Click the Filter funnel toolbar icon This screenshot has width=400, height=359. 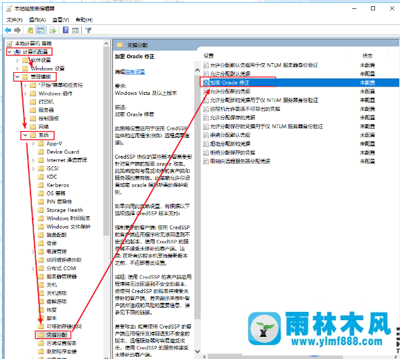pyautogui.click(x=88, y=30)
